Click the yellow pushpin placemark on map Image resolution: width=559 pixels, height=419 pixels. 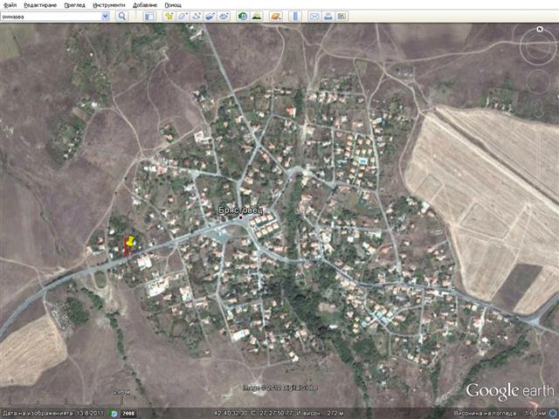130,239
